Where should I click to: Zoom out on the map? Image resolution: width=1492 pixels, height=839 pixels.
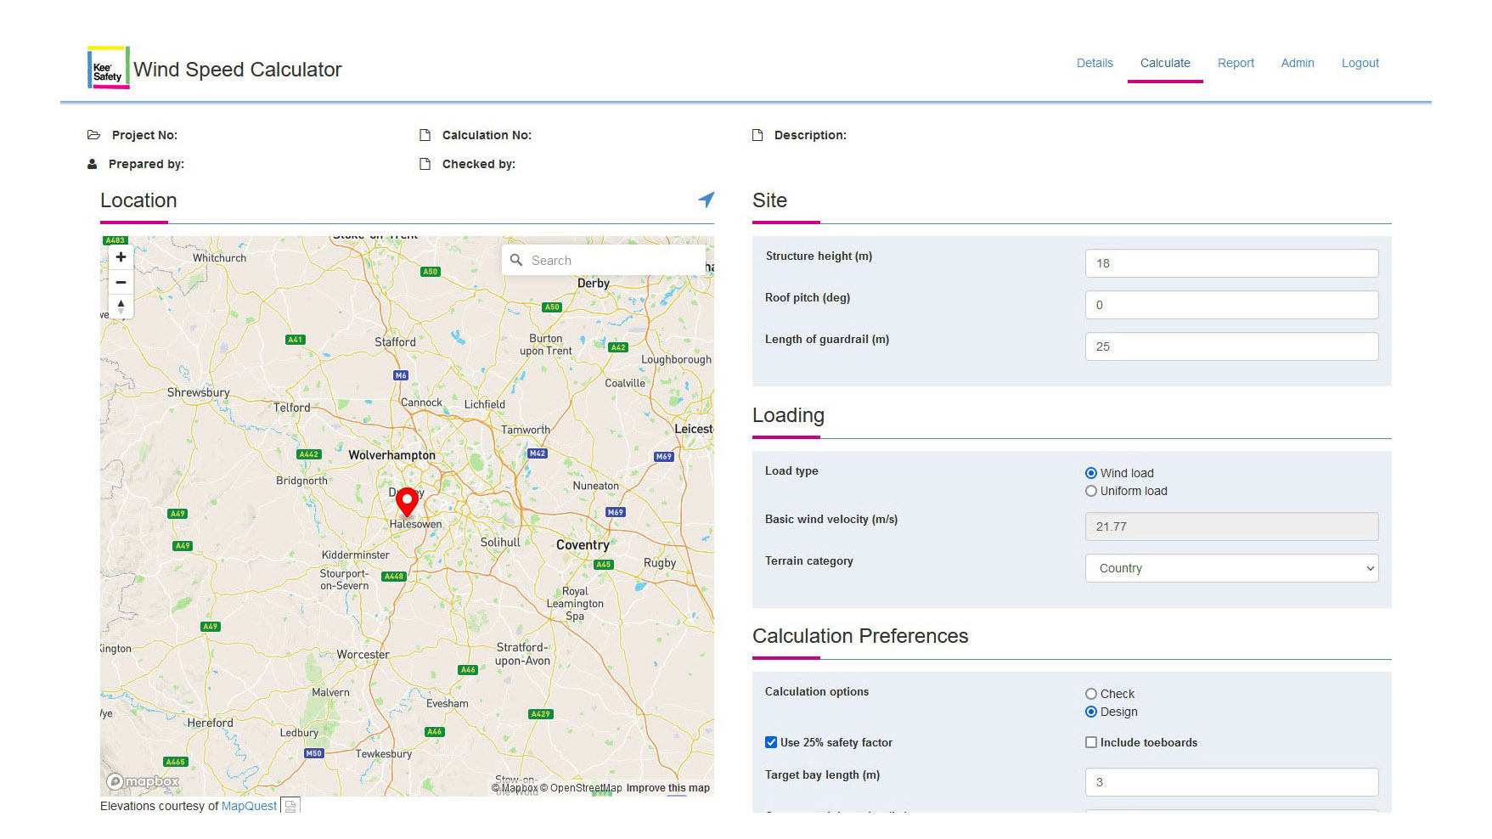tap(121, 282)
